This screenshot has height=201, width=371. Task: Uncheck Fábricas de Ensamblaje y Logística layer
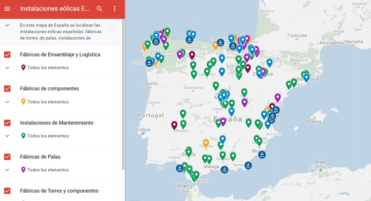click(7, 55)
